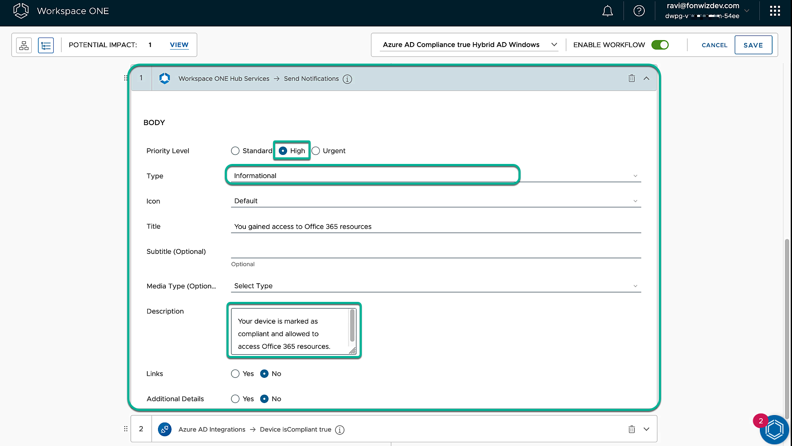Click the help question mark icon
The width and height of the screenshot is (792, 446).
639,11
